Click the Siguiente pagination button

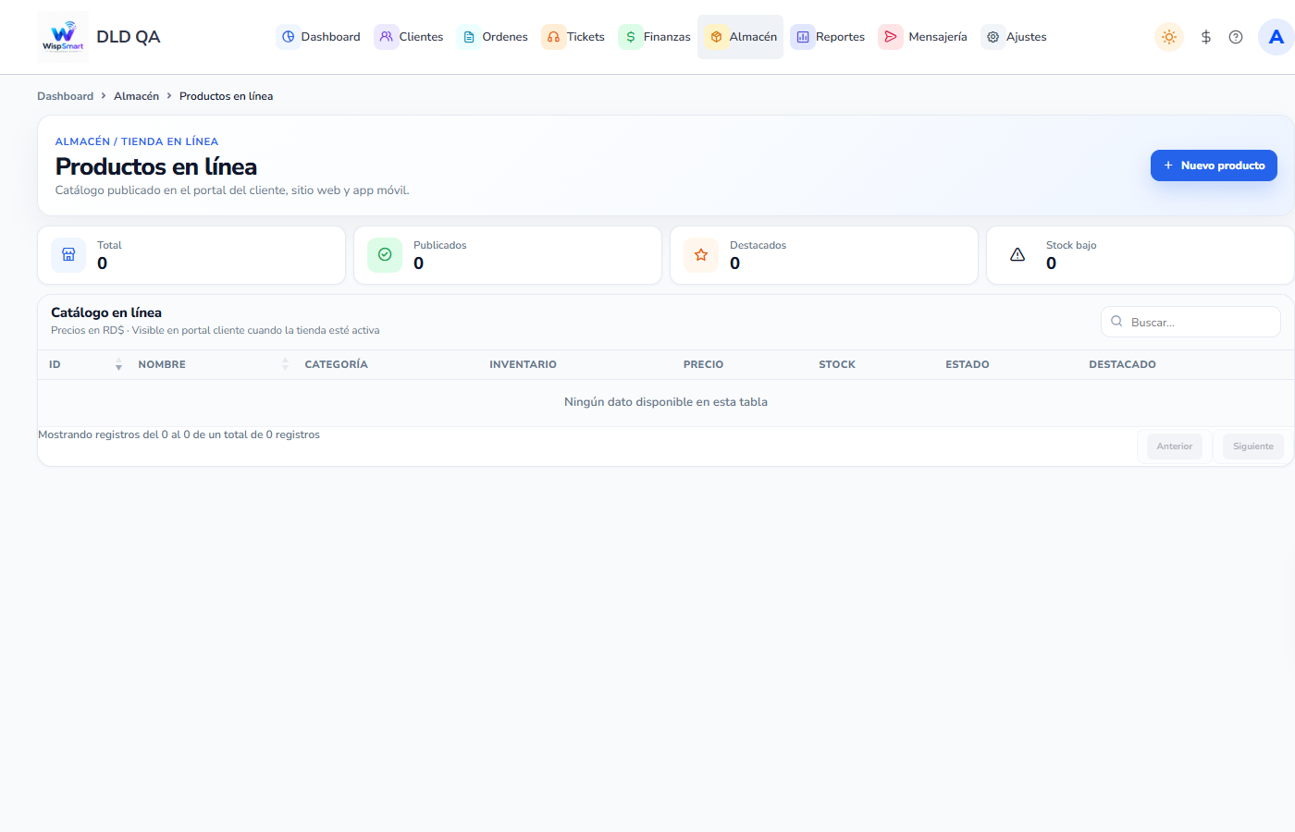point(1252,447)
